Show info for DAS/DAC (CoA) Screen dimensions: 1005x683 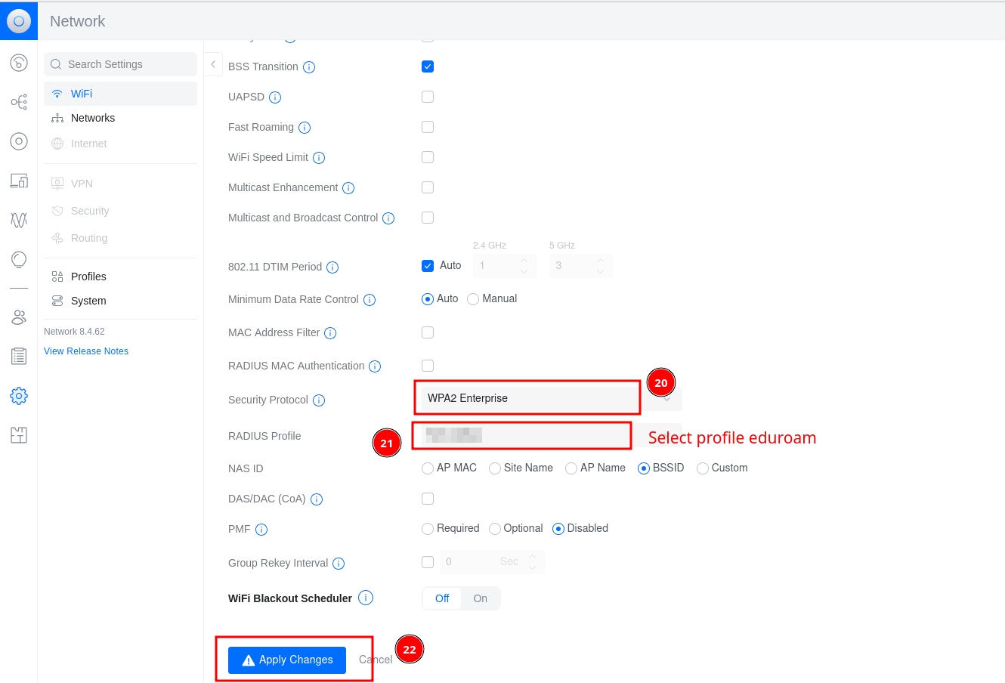317,499
